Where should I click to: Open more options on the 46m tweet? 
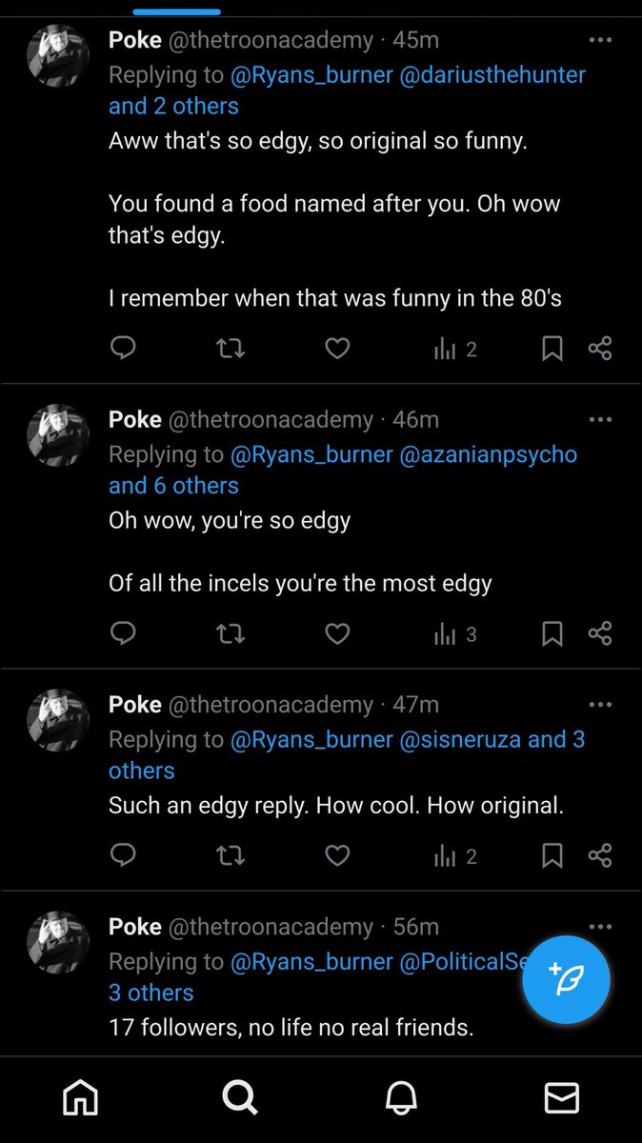click(600, 420)
